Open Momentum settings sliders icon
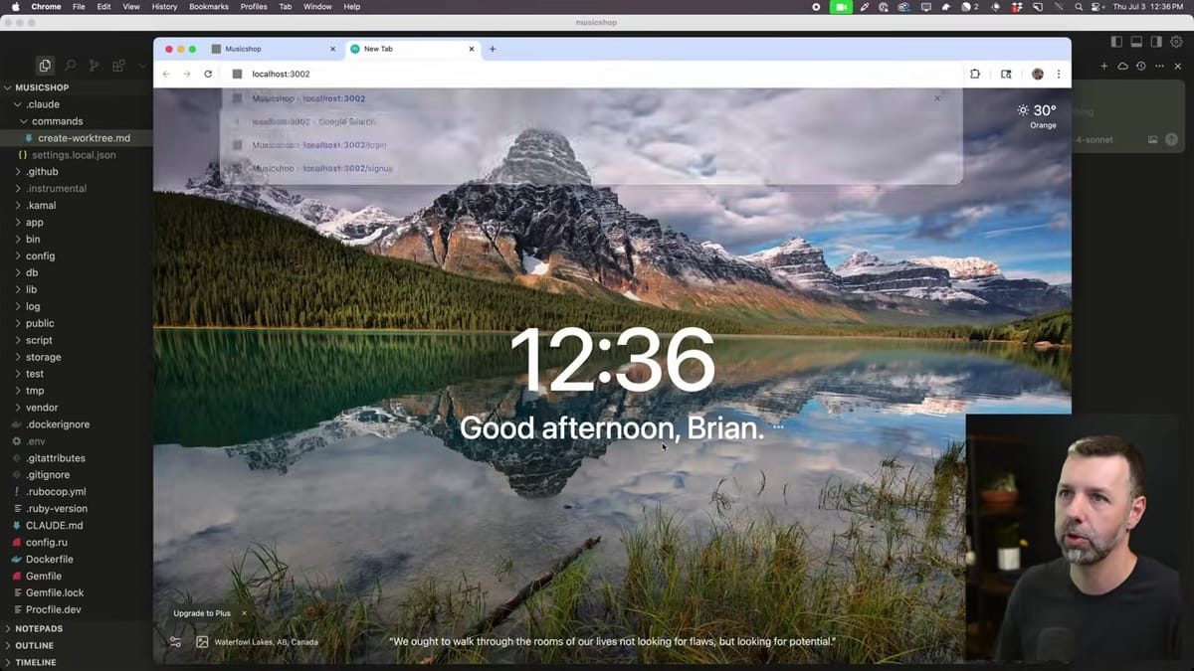The height and width of the screenshot is (671, 1194). pos(175,642)
